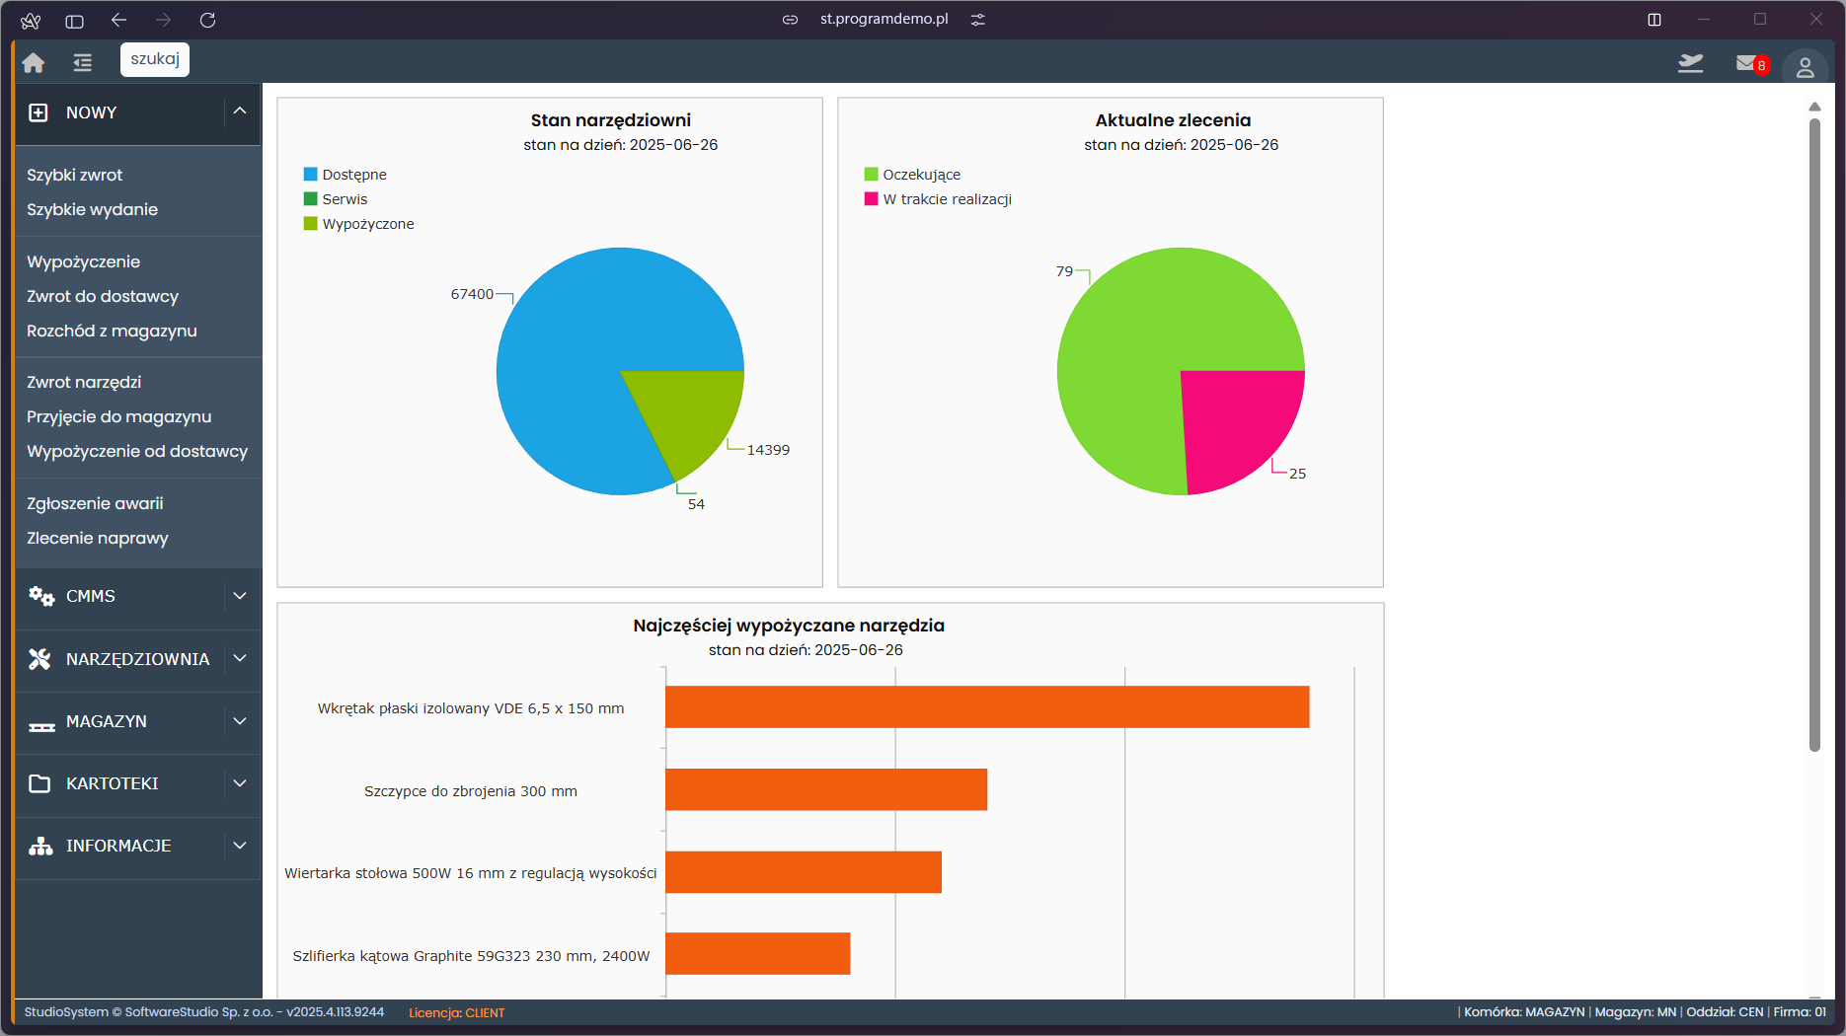Click the pink W trakcie realizacji swatch

[x=871, y=199]
